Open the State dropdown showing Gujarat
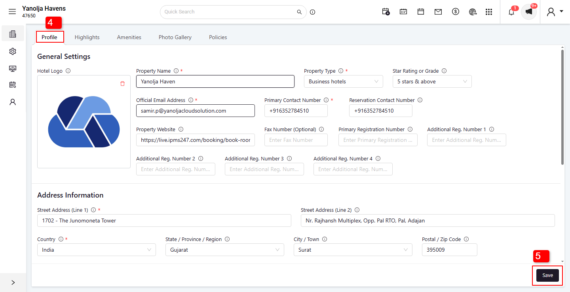 [x=225, y=250]
